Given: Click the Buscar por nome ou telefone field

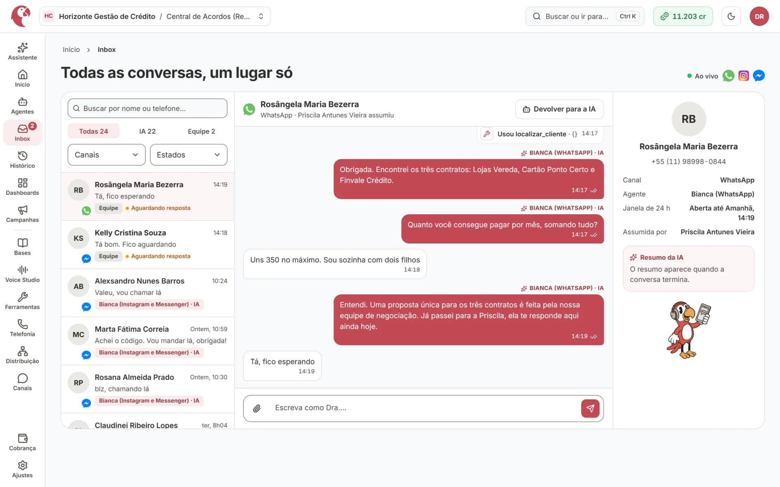Looking at the screenshot, I should click(x=147, y=108).
